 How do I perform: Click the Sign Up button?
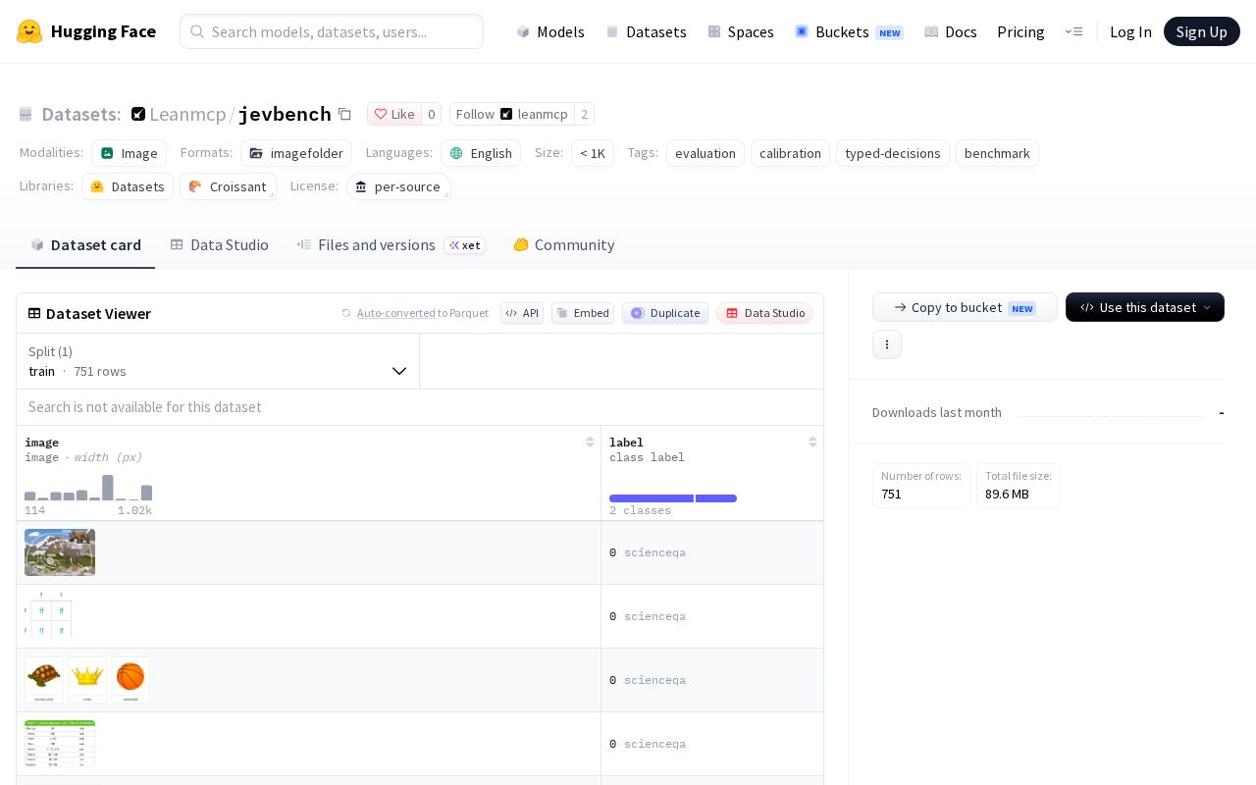click(1201, 31)
